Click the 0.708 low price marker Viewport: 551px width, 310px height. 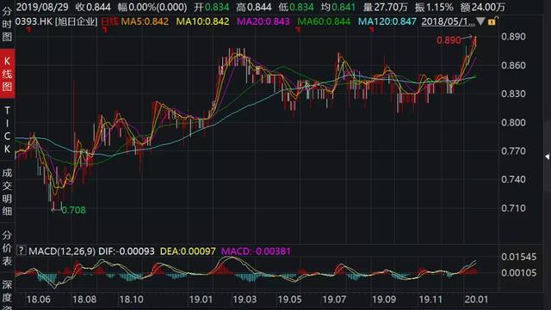coord(73,210)
